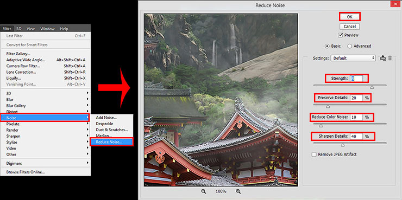
Task: Open the Window menu in menu bar
Action: pyautogui.click(x=47, y=29)
